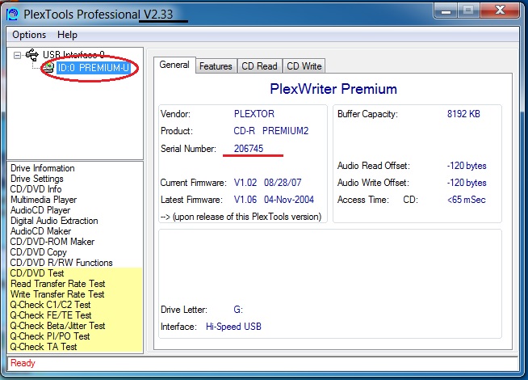
Task: Open the AudioCD Player function
Action: click(40, 210)
